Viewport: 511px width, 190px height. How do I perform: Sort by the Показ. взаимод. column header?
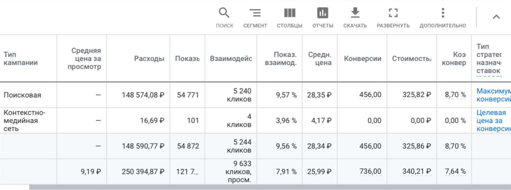280,59
